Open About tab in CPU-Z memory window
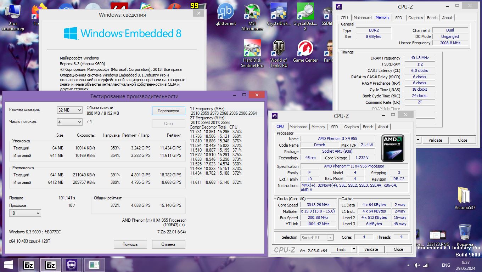Screen dimensions: 482x272 [x=447, y=18]
